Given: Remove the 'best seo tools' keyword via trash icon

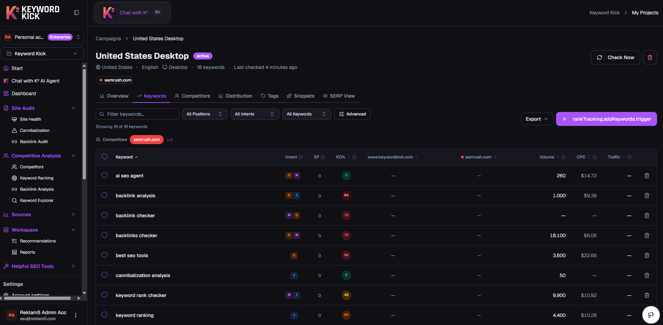Looking at the screenshot, I should pyautogui.click(x=647, y=255).
